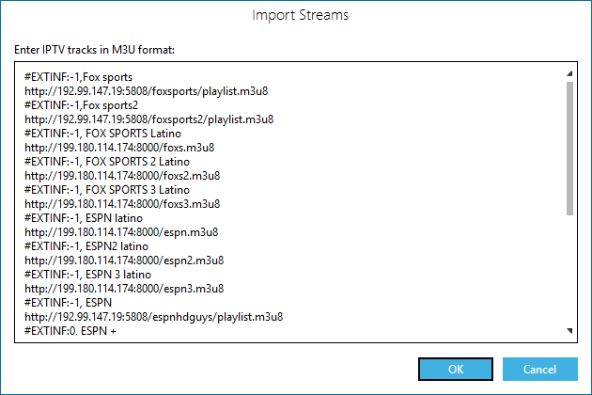Click the foxsports2/playlist.m3u8 URL line
This screenshot has width=592, height=395.
pyautogui.click(x=149, y=119)
